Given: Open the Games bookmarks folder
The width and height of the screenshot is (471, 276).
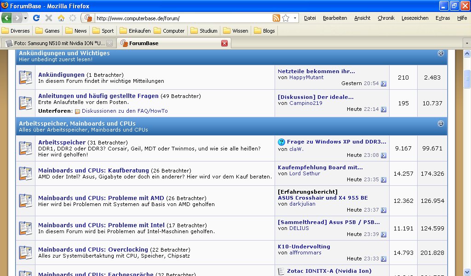Looking at the screenshot, I should point(47,31).
